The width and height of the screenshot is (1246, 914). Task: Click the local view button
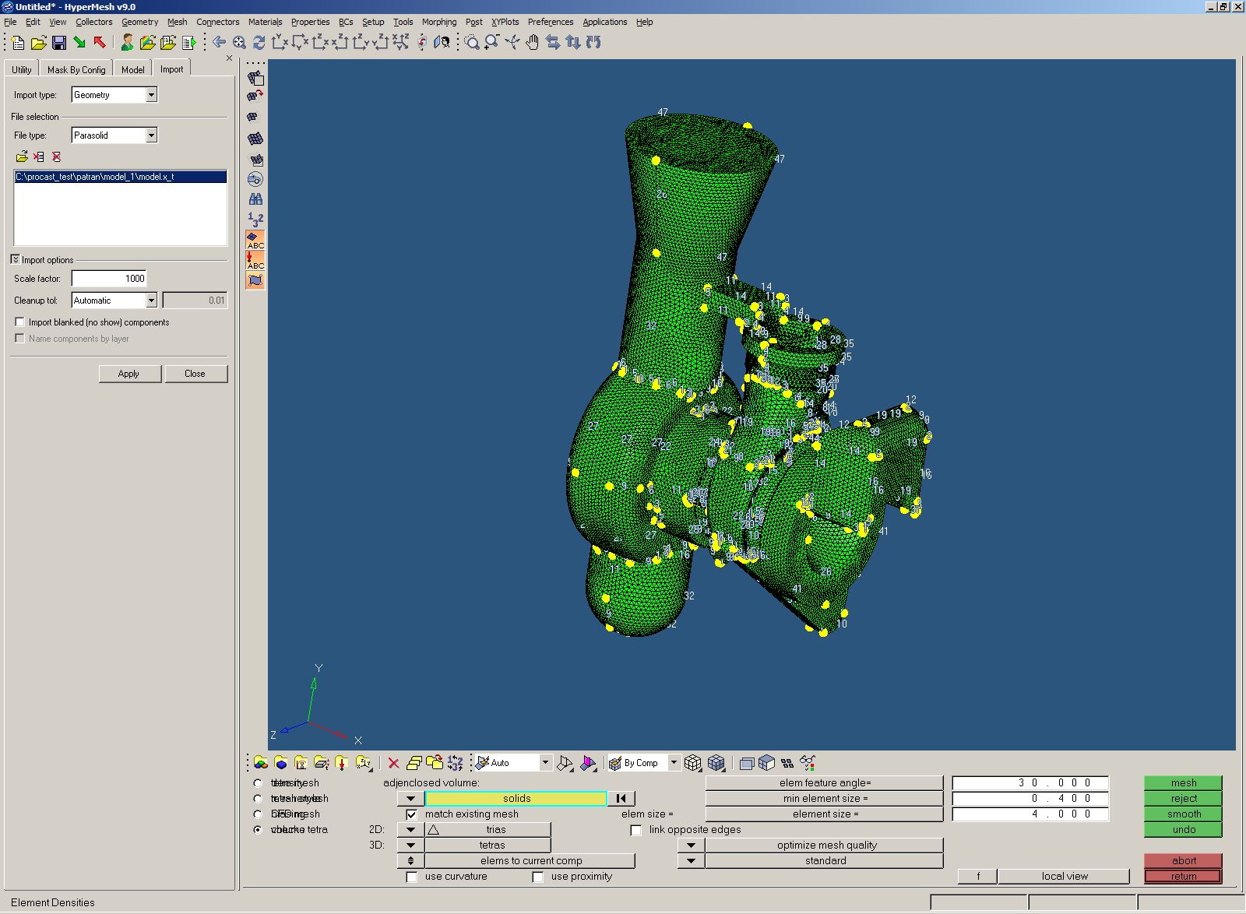1064,877
